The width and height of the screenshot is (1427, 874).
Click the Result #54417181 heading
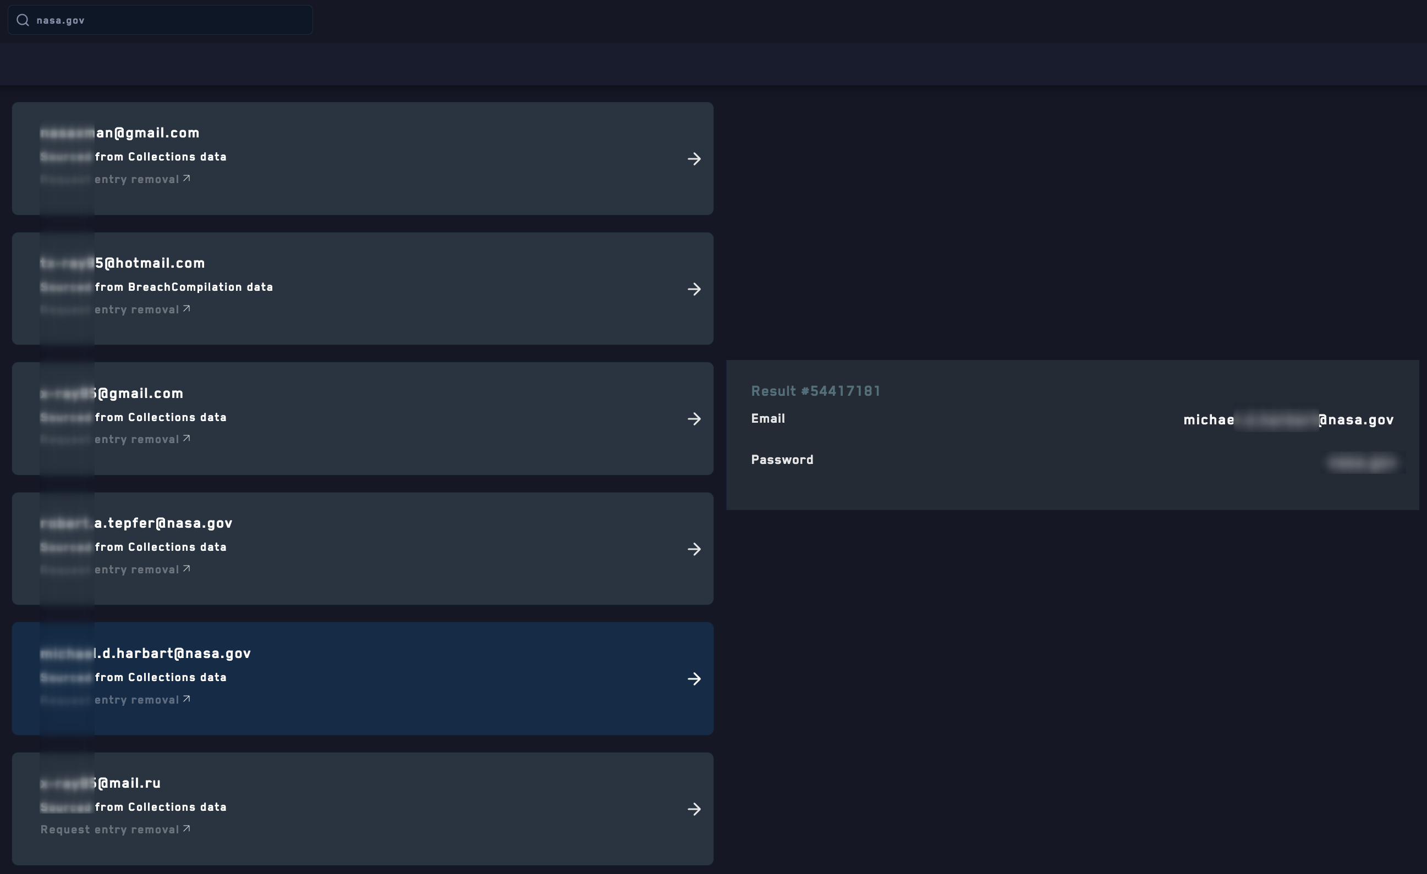pyautogui.click(x=815, y=391)
